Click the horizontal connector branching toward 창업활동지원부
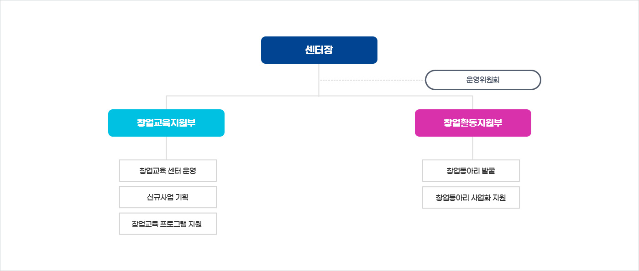639x271 pixels. coord(395,96)
